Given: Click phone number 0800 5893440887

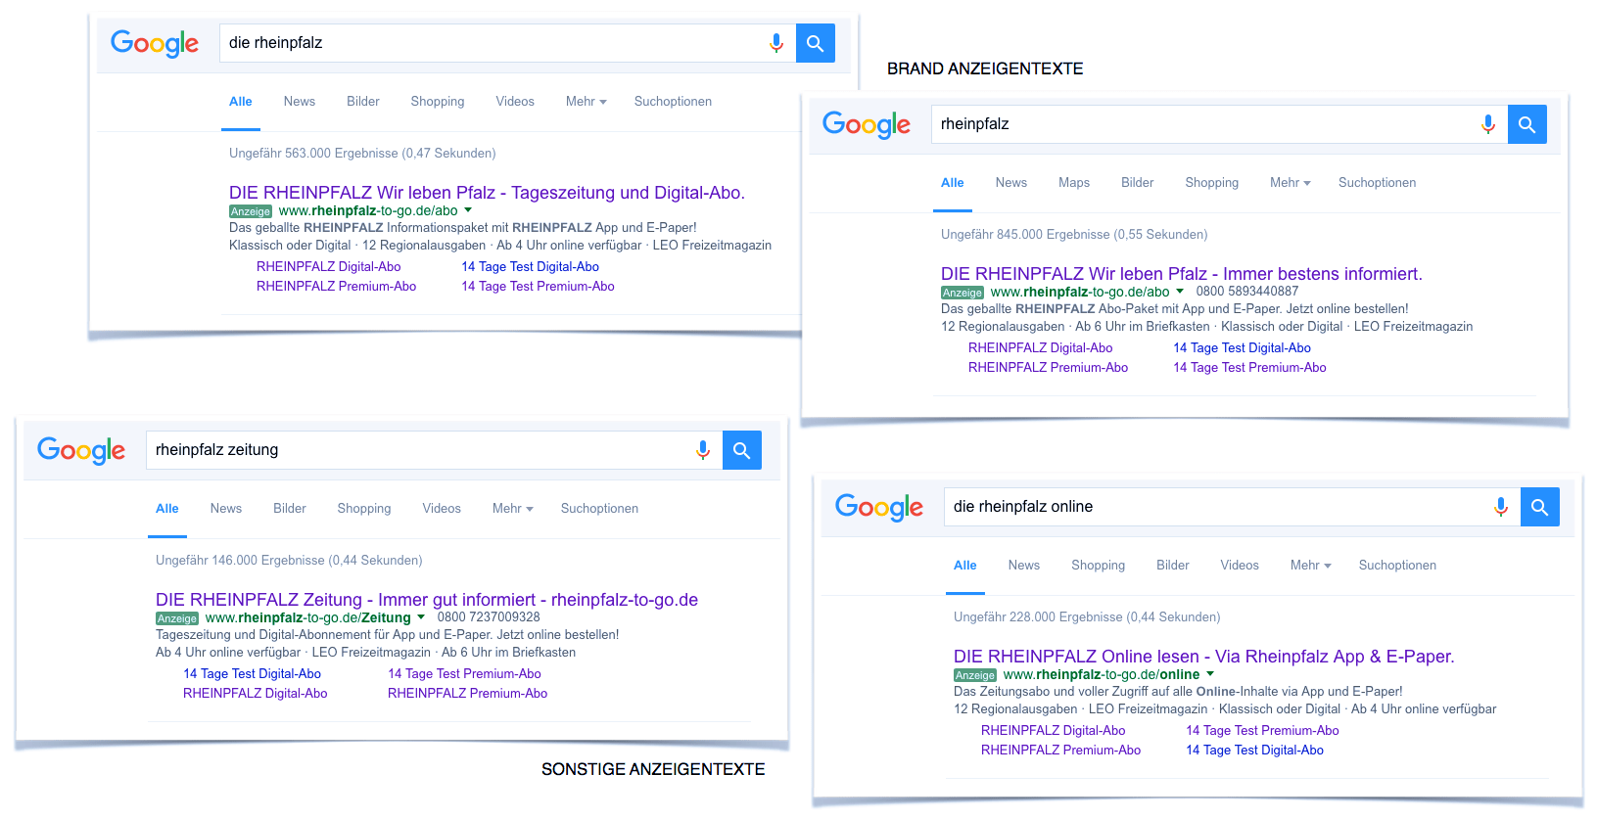Looking at the screenshot, I should tap(1247, 292).
